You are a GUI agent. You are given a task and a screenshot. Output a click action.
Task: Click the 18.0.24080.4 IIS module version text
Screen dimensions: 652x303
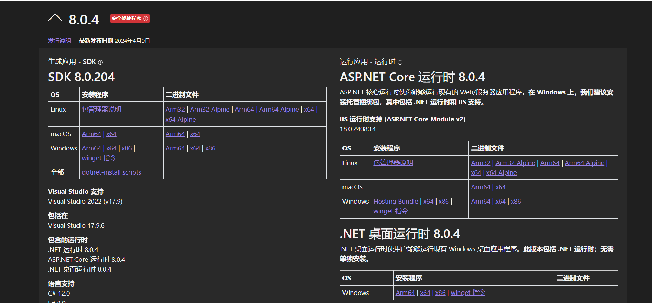click(358, 129)
